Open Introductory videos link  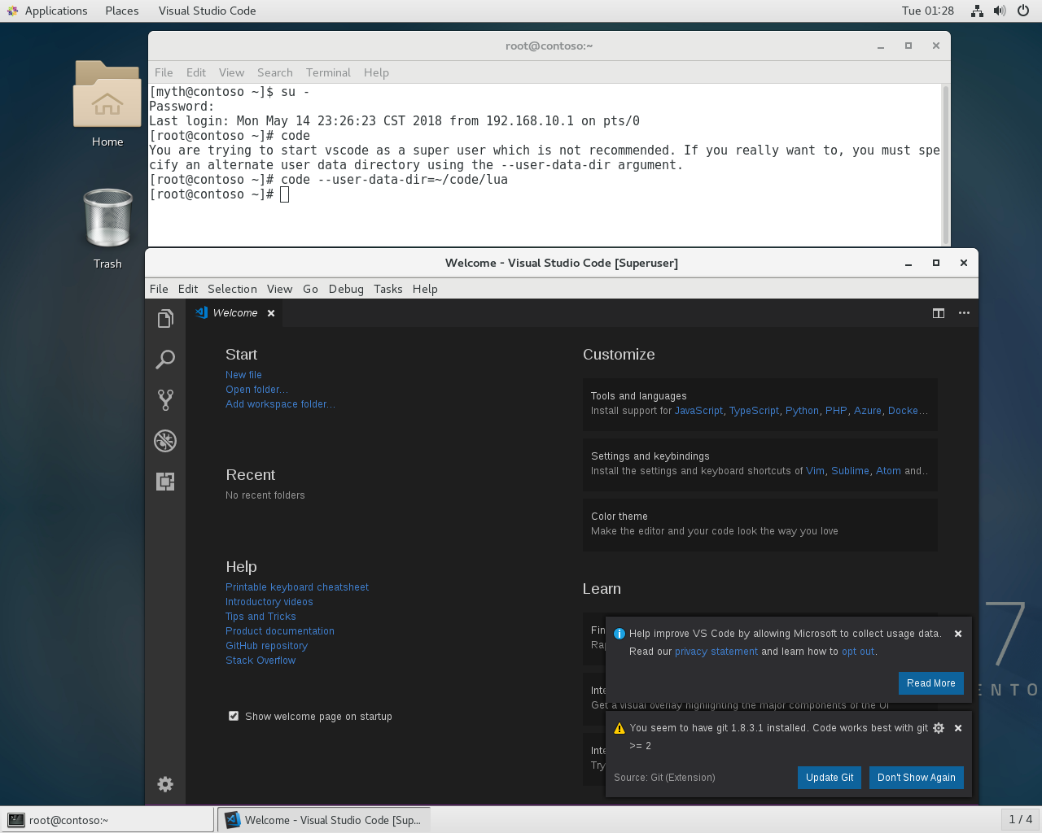click(x=269, y=602)
